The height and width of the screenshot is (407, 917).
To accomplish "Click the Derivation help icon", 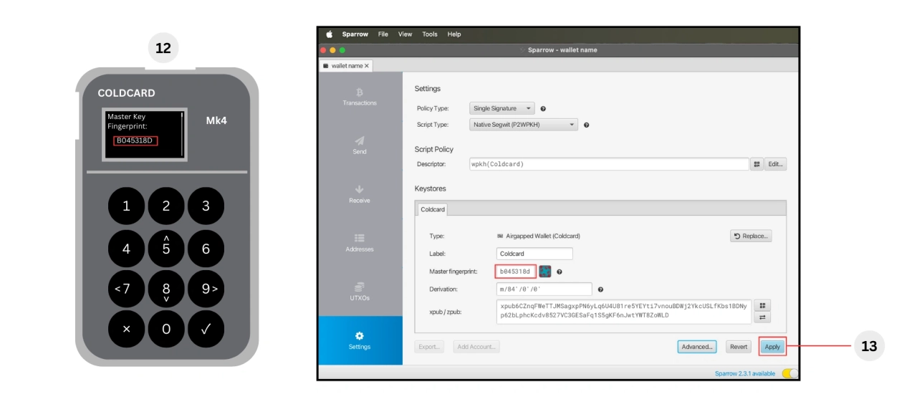I will point(600,289).
